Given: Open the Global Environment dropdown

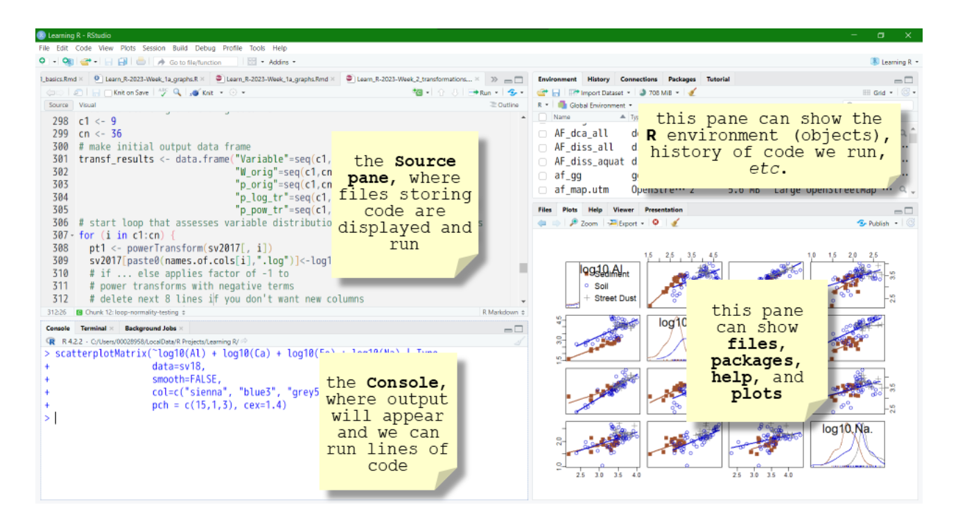Looking at the screenshot, I should coord(595,105).
